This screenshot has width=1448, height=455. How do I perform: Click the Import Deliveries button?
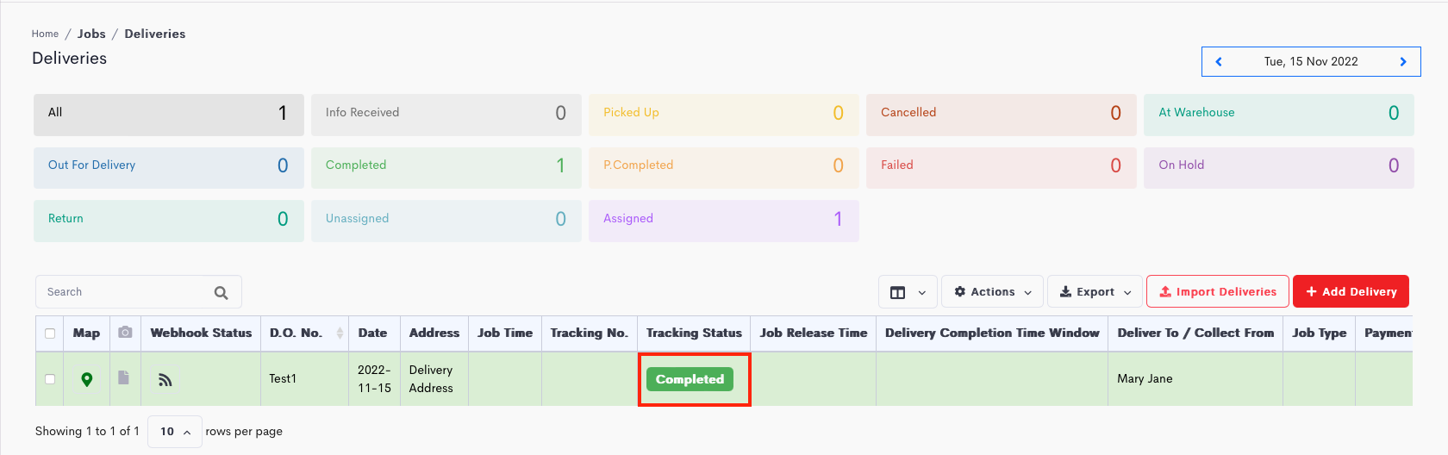1218,291
